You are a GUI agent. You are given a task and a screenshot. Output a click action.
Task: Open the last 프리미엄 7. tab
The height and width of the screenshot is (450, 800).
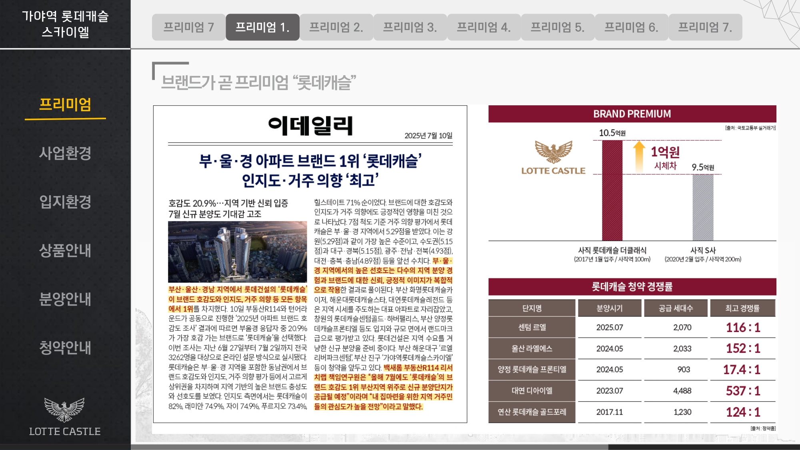click(x=705, y=27)
